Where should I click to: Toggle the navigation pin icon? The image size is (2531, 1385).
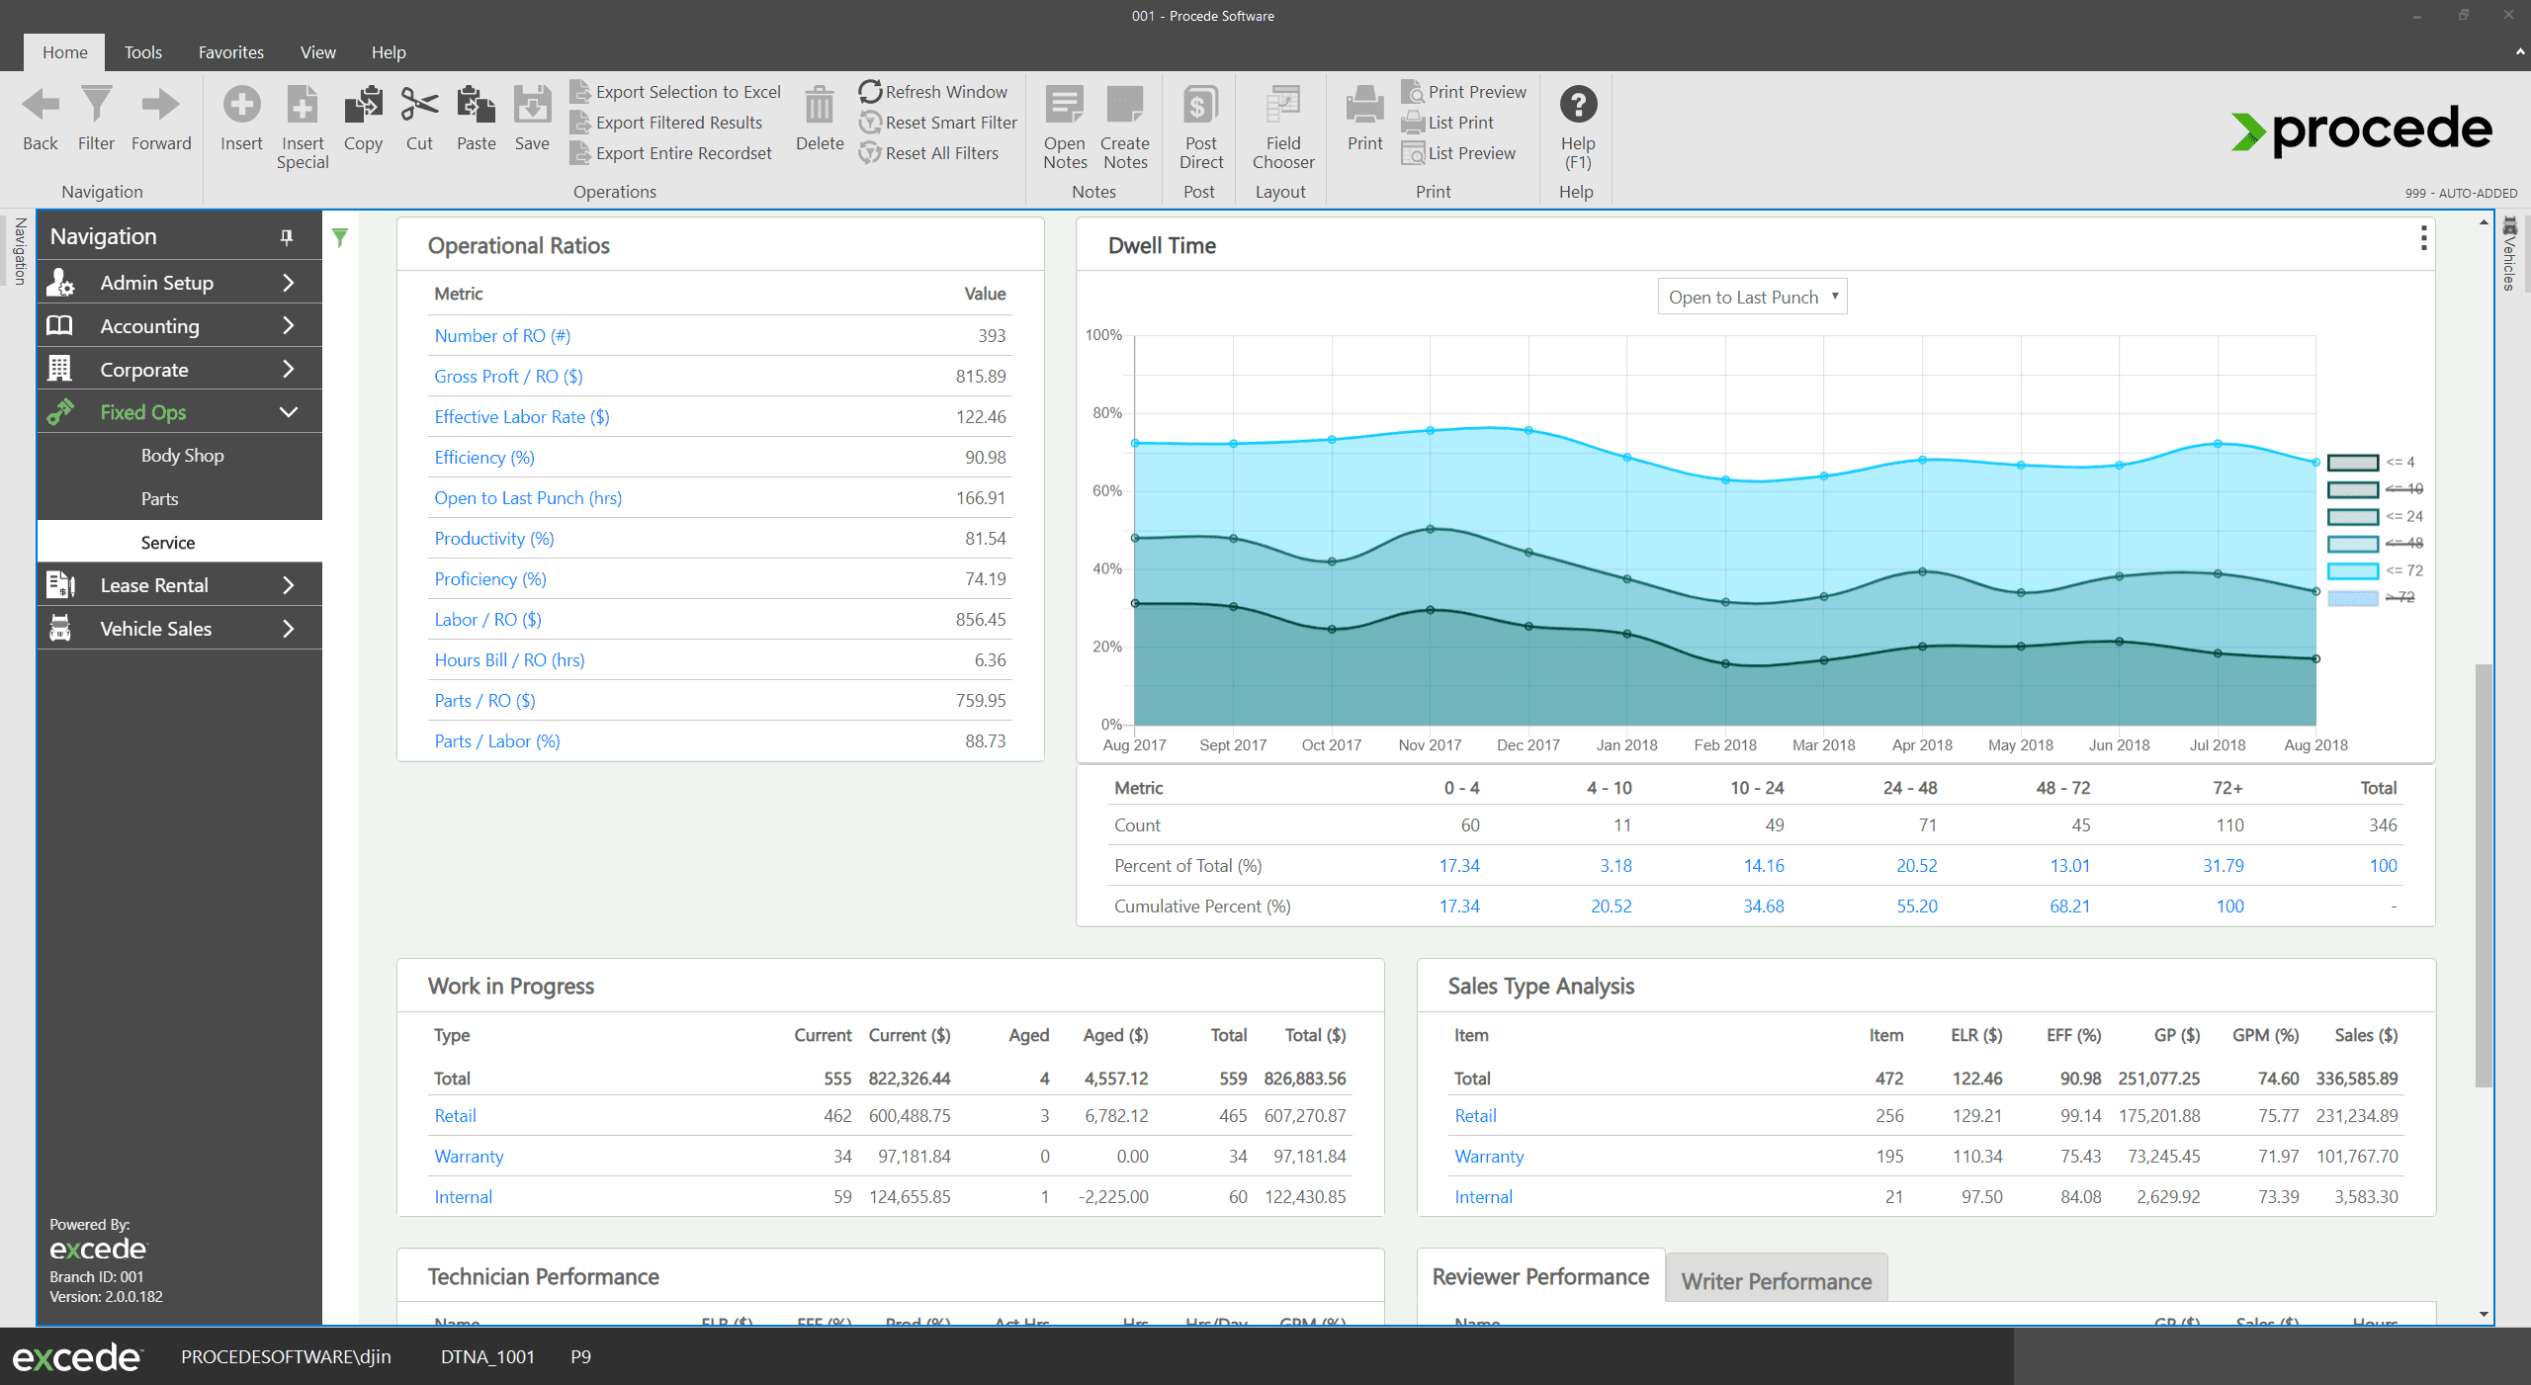click(x=286, y=236)
